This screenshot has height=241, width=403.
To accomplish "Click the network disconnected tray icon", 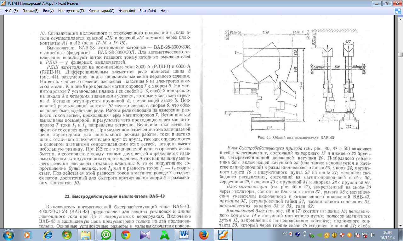I will pos(365,235).
